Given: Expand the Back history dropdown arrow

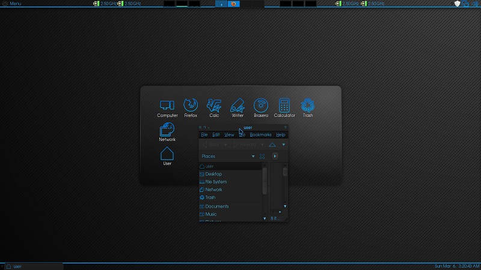Looking at the screenshot, I should click(225, 145).
